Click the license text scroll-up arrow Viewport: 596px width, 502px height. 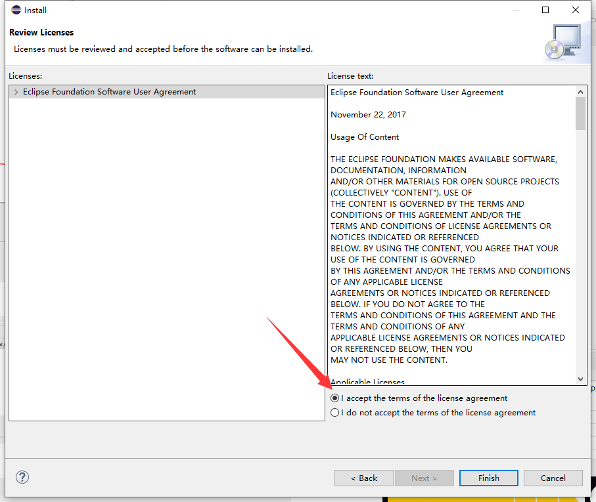(x=580, y=92)
